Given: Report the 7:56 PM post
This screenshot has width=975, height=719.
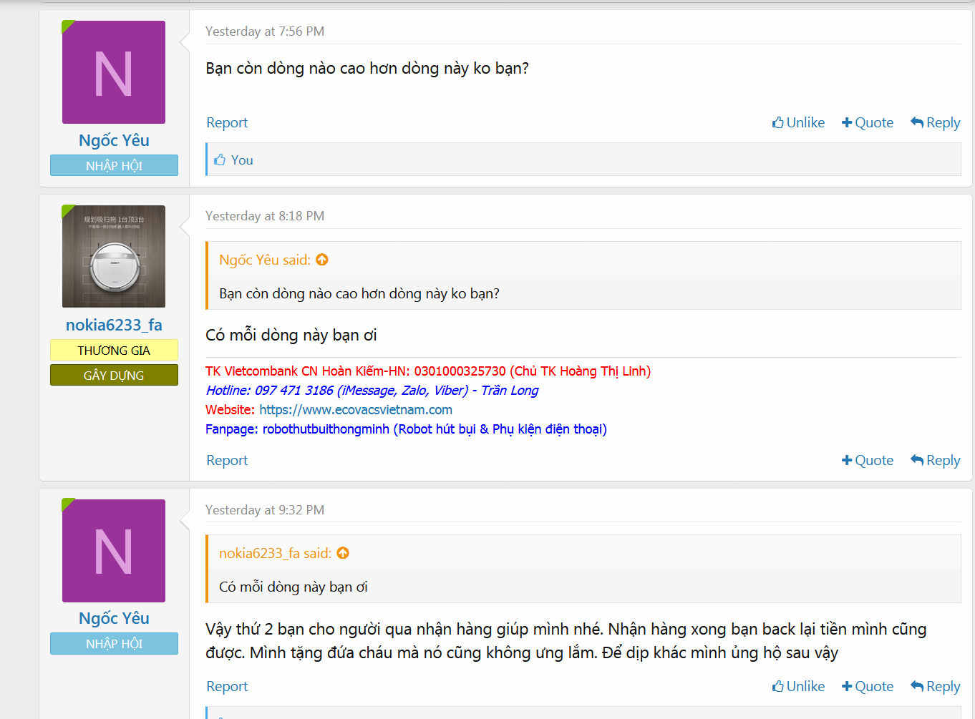Looking at the screenshot, I should click(x=227, y=122).
